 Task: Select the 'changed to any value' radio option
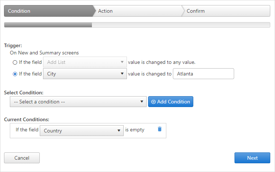(x=15, y=62)
